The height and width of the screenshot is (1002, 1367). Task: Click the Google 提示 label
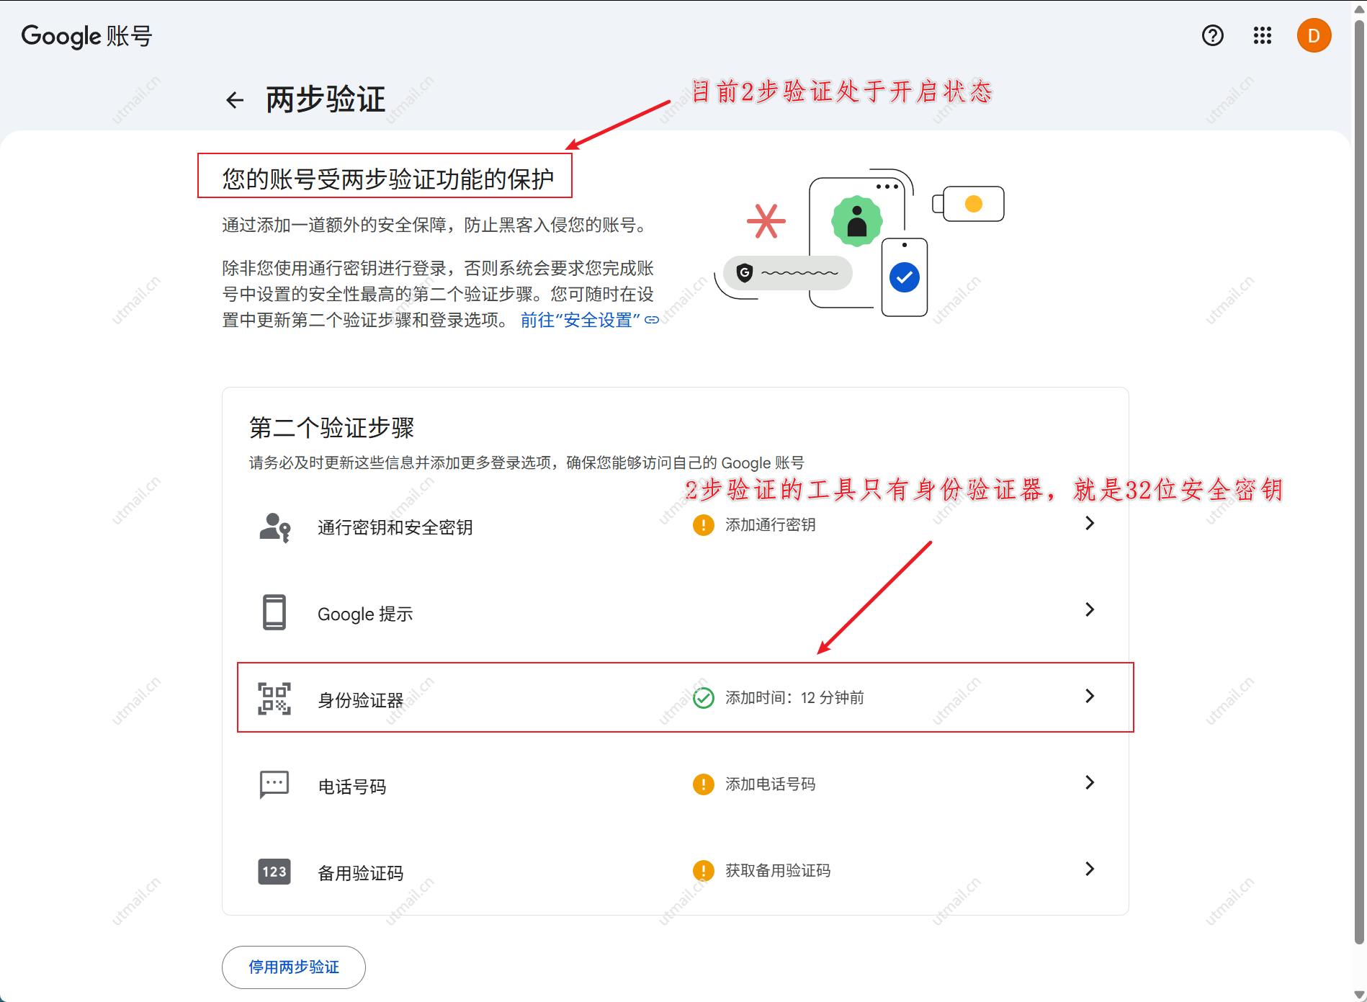[365, 614]
